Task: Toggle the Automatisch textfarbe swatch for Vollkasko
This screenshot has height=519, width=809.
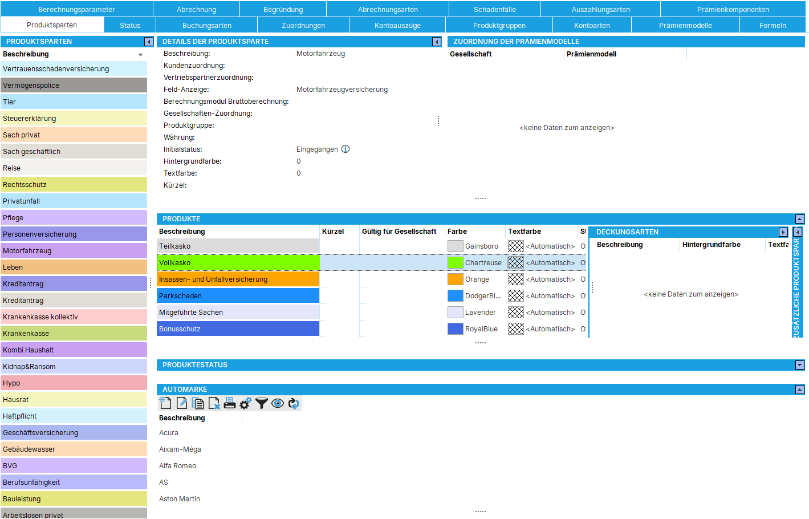Action: point(515,262)
